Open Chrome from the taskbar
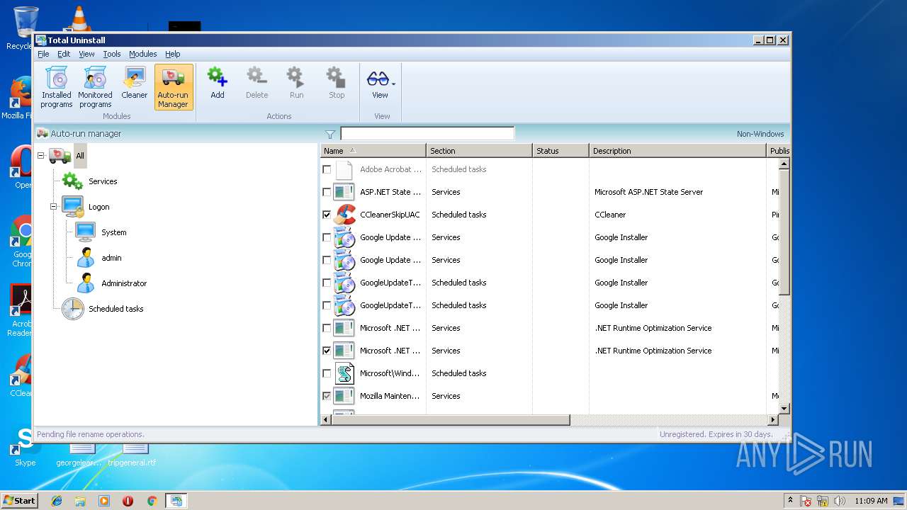Image resolution: width=907 pixels, height=510 pixels. tap(152, 501)
